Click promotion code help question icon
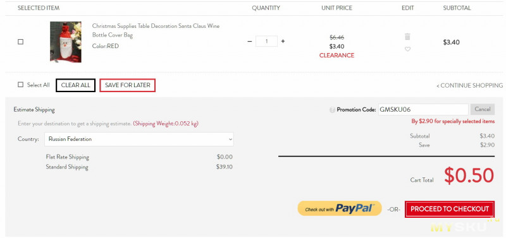Viewport: 506px width, 238px height. pyautogui.click(x=333, y=110)
